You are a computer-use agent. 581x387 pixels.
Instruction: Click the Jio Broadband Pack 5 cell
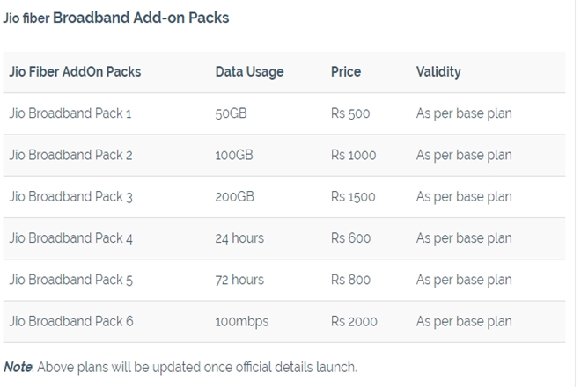pos(71,280)
